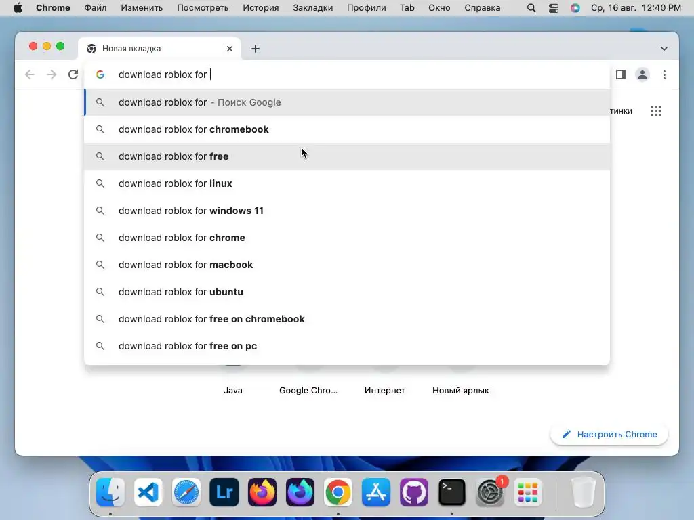This screenshot has height=520, width=694.
Task: Open the Java shortcut
Action: point(233,390)
